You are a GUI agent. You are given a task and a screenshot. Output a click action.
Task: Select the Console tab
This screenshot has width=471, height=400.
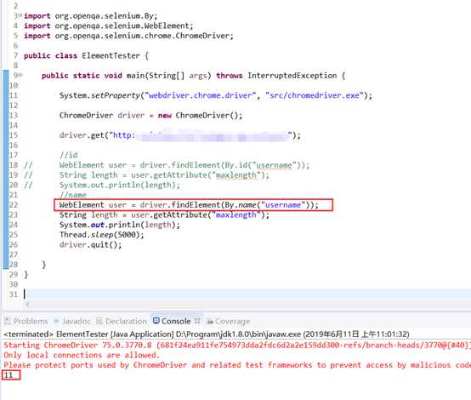pos(176,321)
